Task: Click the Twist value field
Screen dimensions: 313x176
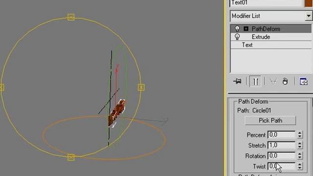Action: click(x=281, y=166)
